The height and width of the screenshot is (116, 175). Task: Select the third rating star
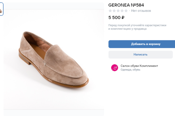(x=118, y=11)
